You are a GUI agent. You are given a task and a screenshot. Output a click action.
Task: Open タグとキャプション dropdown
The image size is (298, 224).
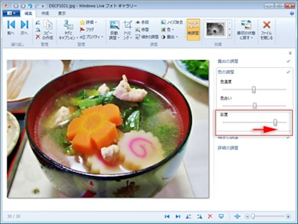[68, 30]
